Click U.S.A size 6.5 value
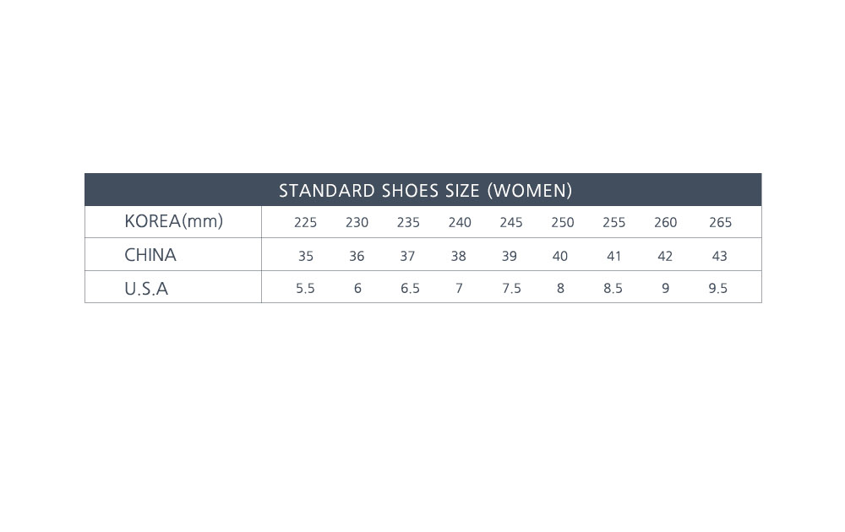Image resolution: width=845 pixels, height=532 pixels. coord(410,289)
